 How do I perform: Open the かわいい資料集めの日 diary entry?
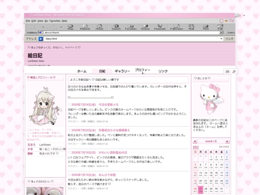113,153
